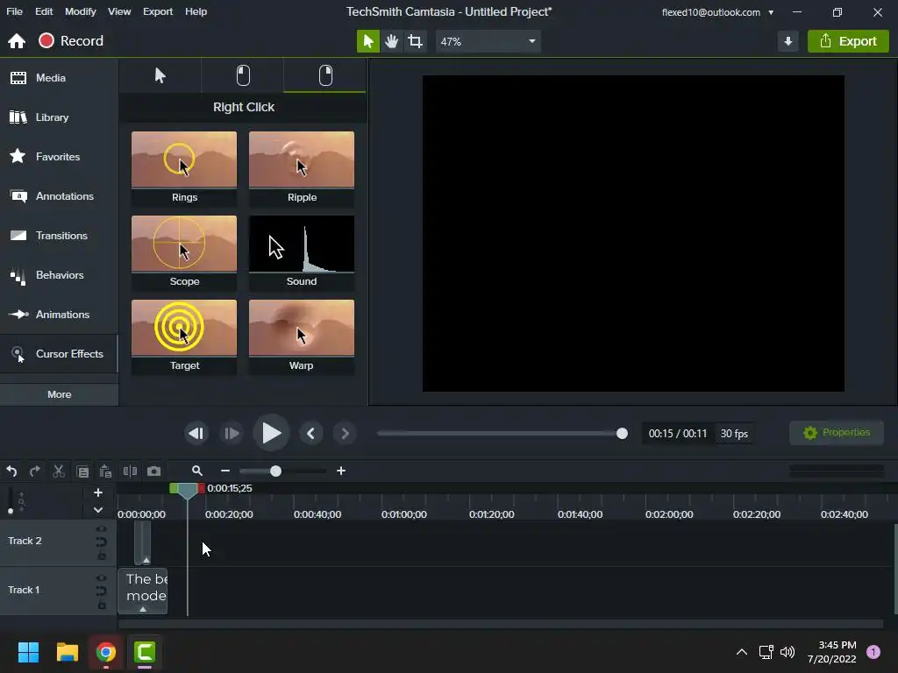Paste media on the timeline
The width and height of the screenshot is (898, 673).
coord(105,471)
